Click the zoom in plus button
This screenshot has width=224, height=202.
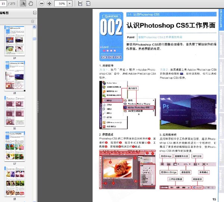tap(49, 4)
